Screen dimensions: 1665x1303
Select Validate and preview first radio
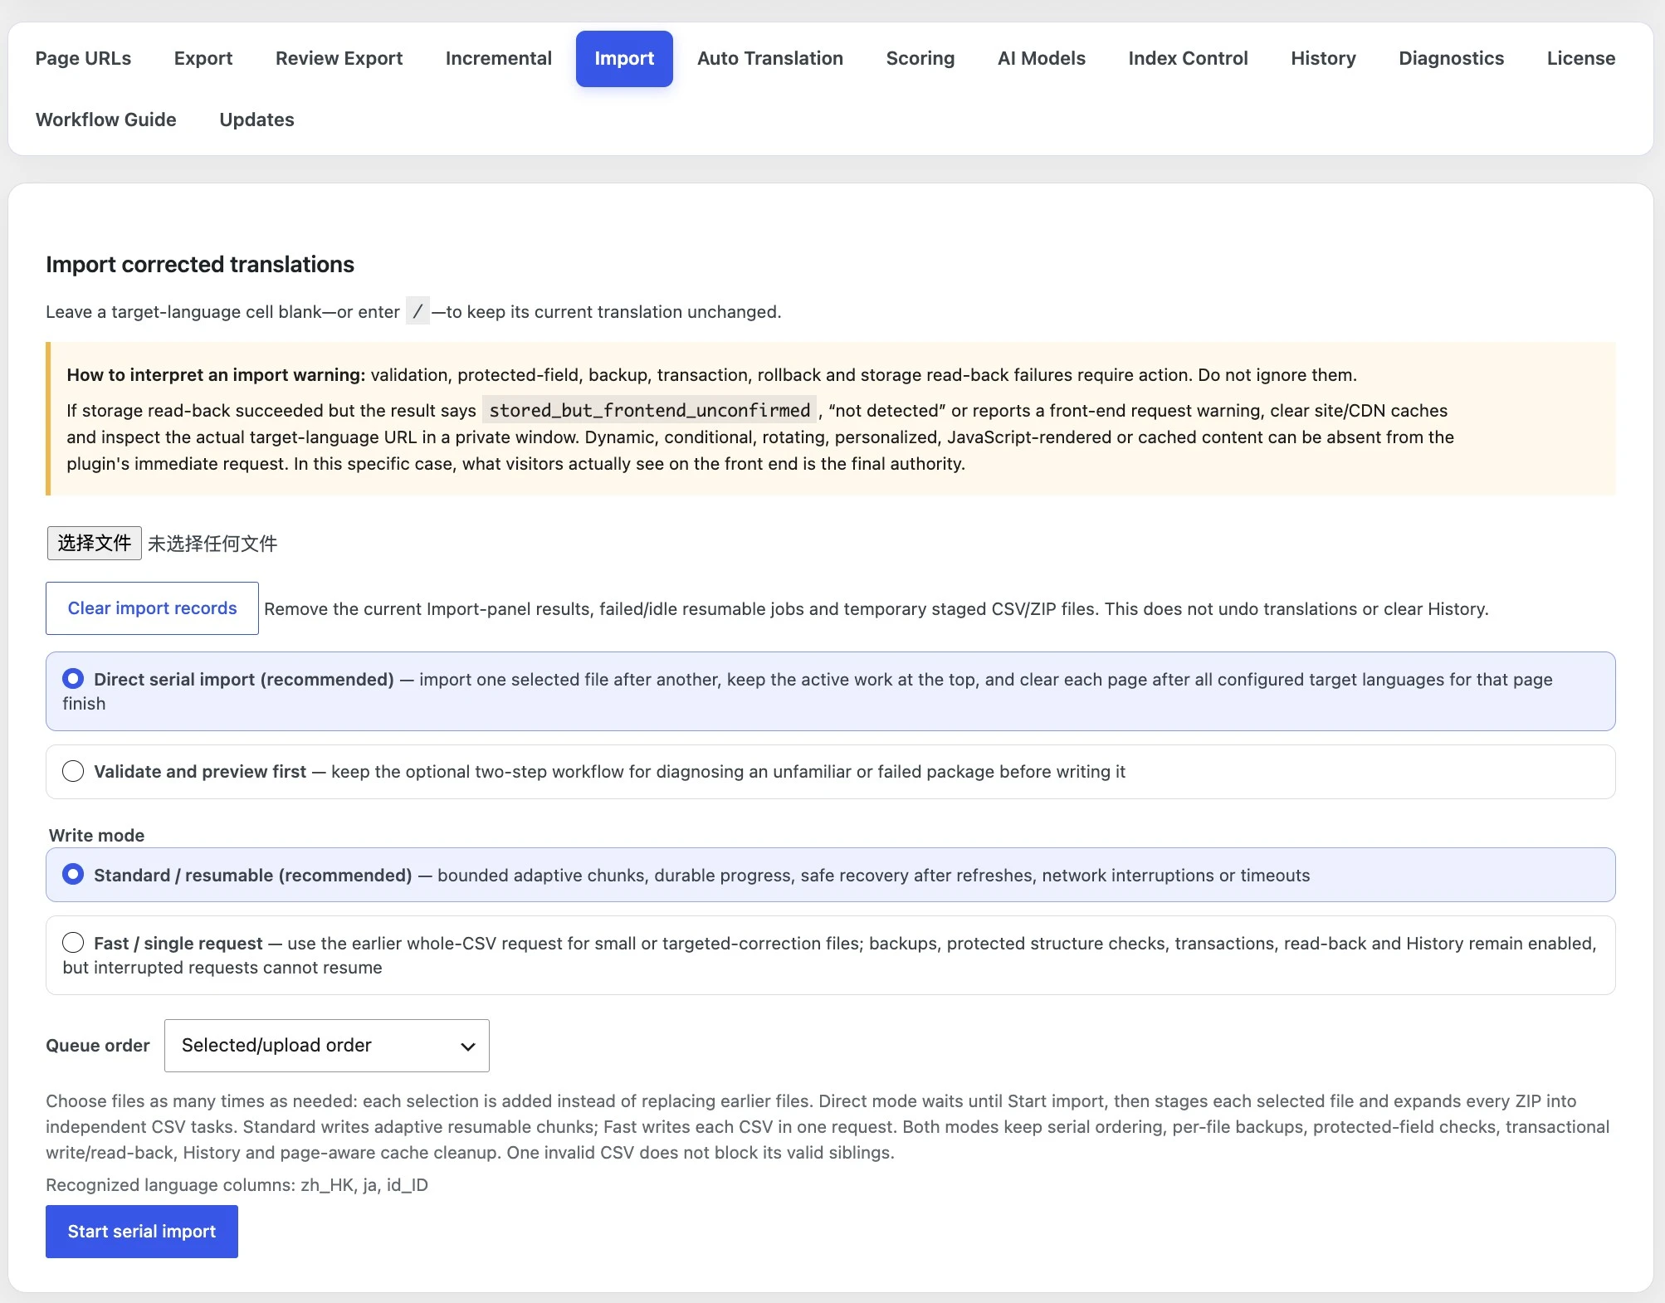73,771
